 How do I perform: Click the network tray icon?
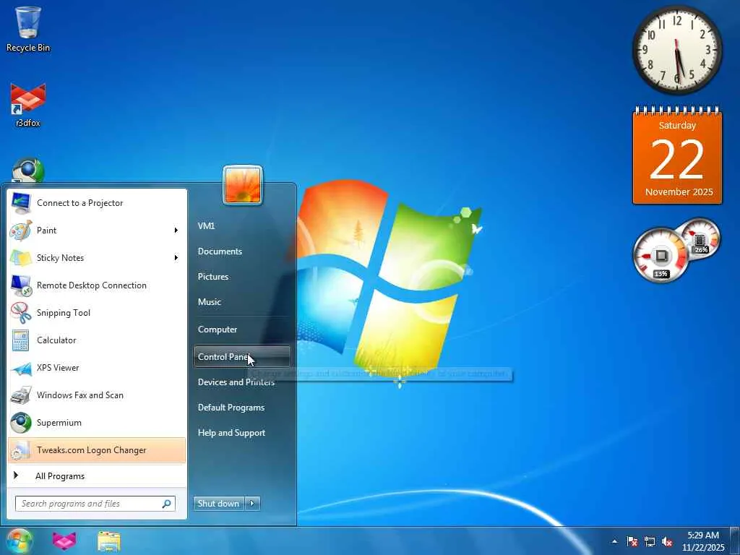click(x=650, y=541)
